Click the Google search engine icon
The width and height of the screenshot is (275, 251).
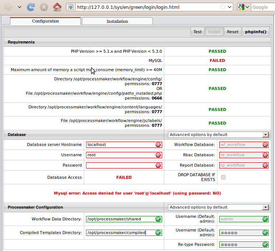241,7
